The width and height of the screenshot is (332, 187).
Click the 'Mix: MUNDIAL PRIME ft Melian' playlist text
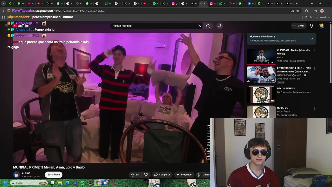pos(273,41)
